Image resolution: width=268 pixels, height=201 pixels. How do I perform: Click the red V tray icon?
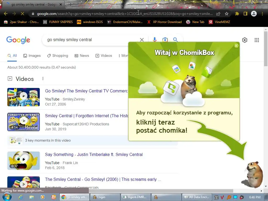click(x=222, y=197)
